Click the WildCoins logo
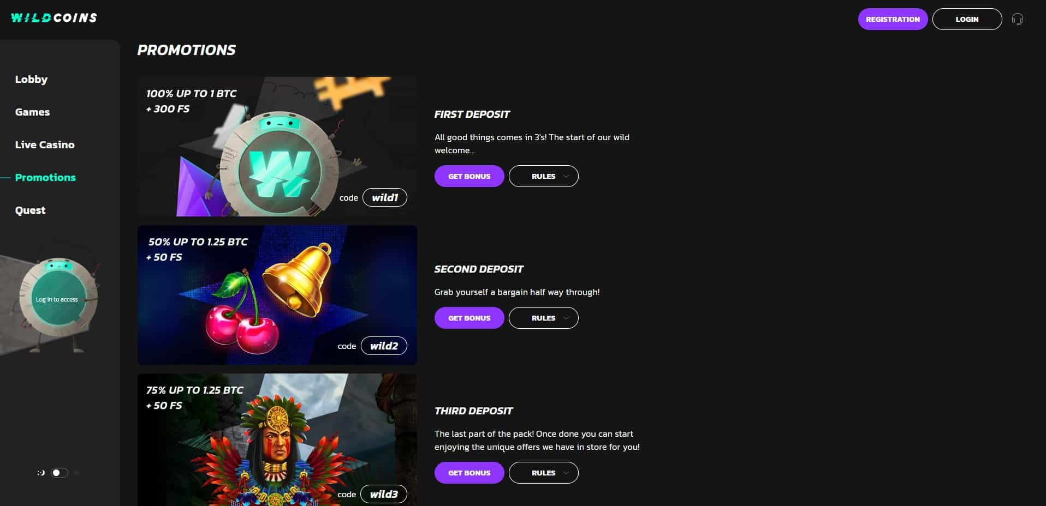Image resolution: width=1046 pixels, height=506 pixels. coord(54,18)
